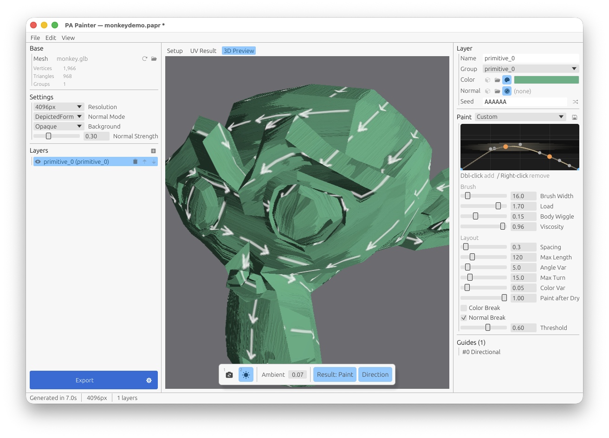Toggle the Direction overlay

click(x=375, y=374)
